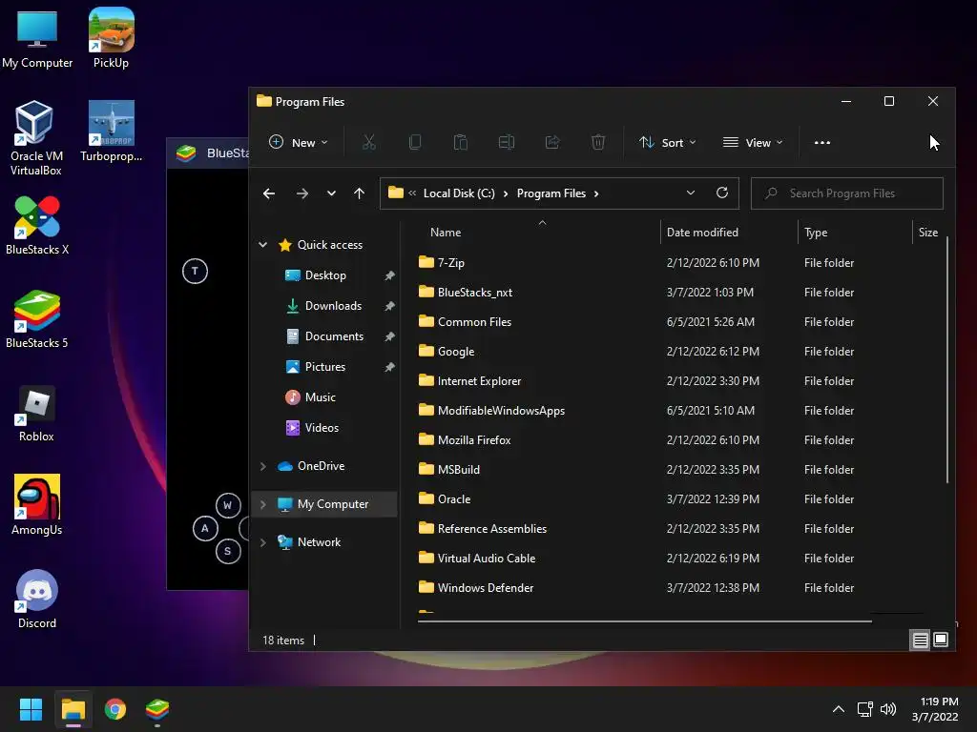The image size is (977, 732).
Task: Collapse the Quick access tree node
Action: click(x=263, y=245)
